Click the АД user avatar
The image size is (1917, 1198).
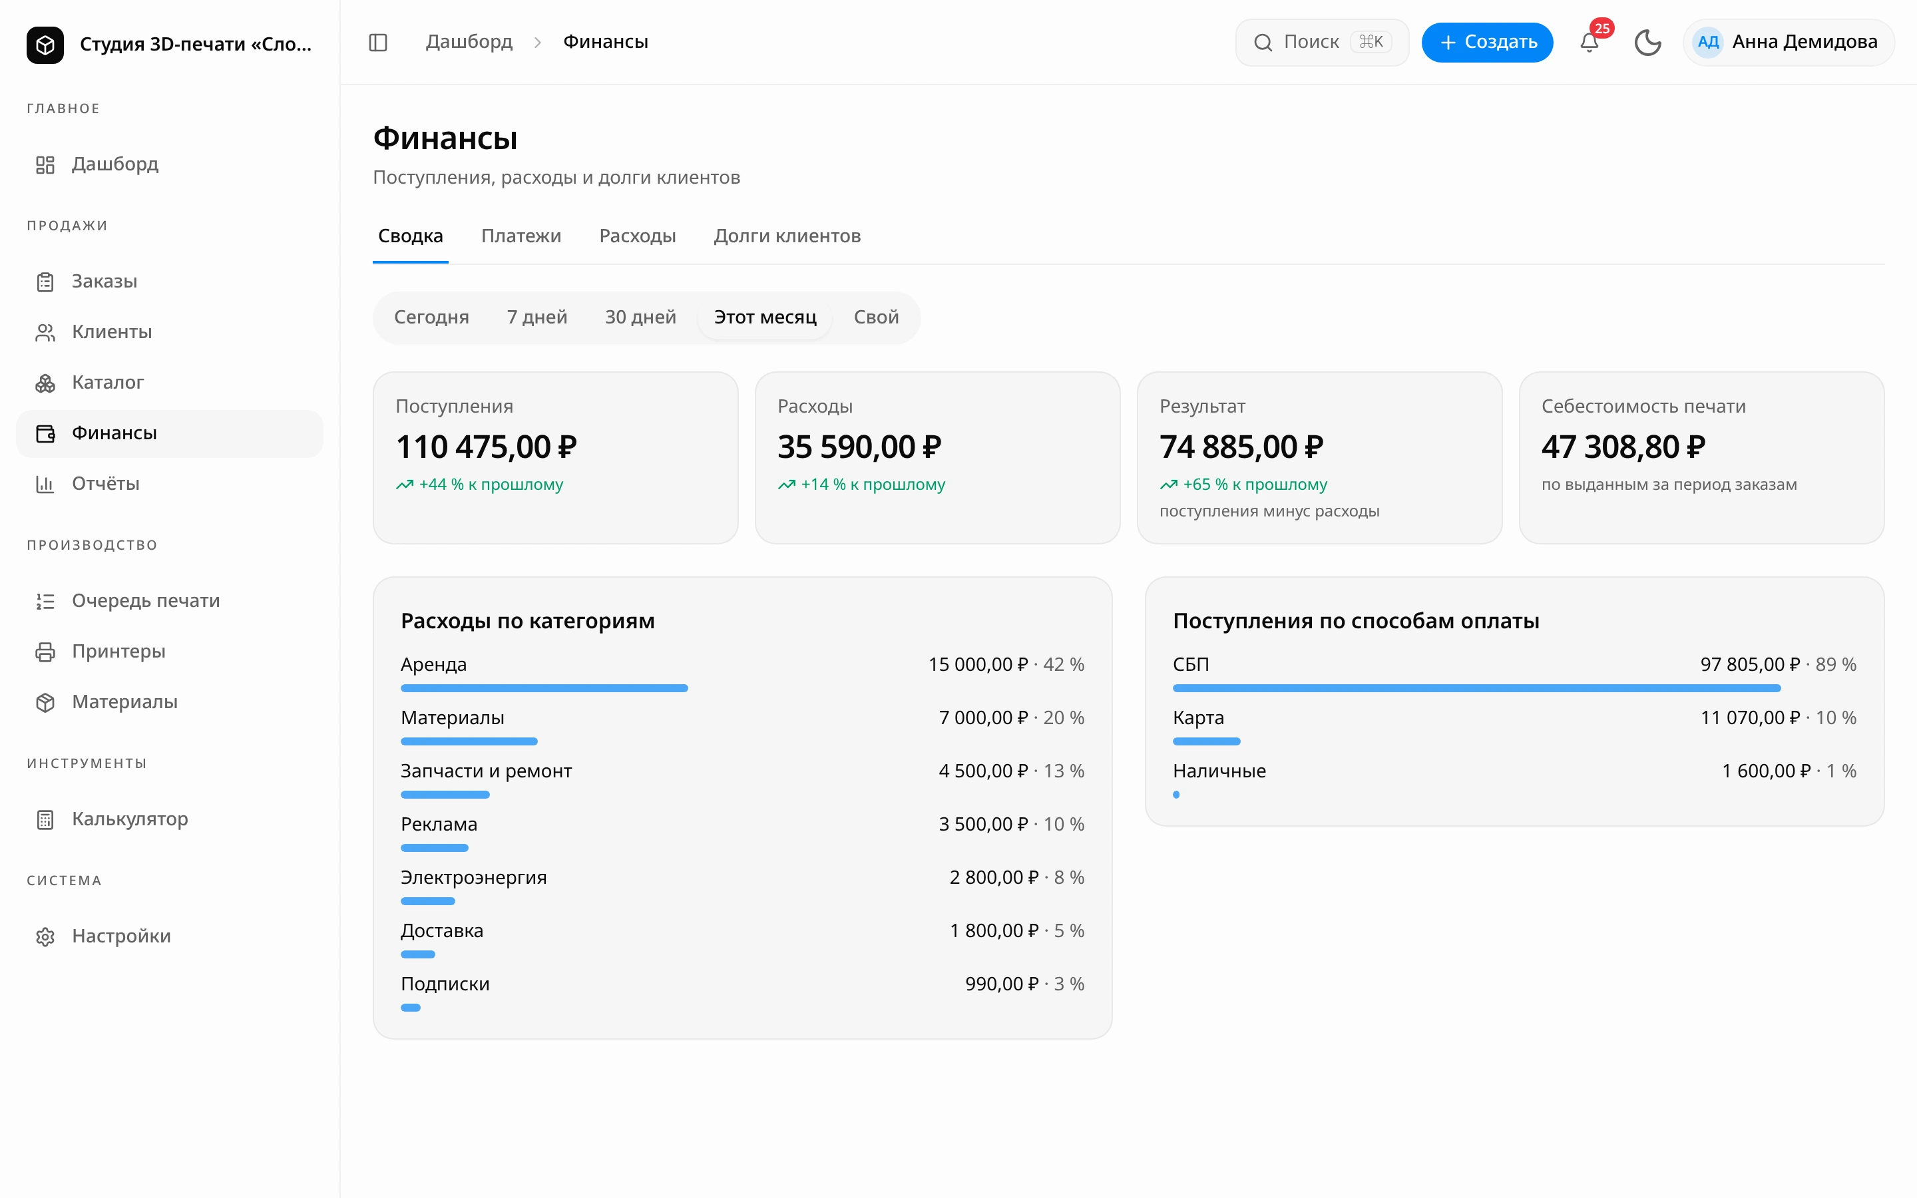tap(1708, 42)
